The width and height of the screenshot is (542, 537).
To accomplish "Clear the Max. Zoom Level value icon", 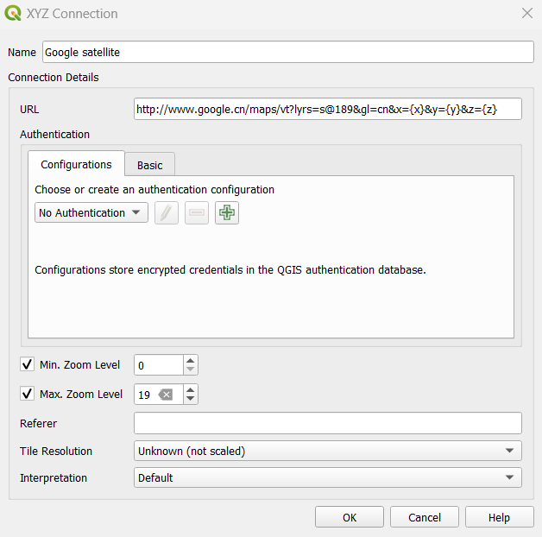I will [x=166, y=395].
